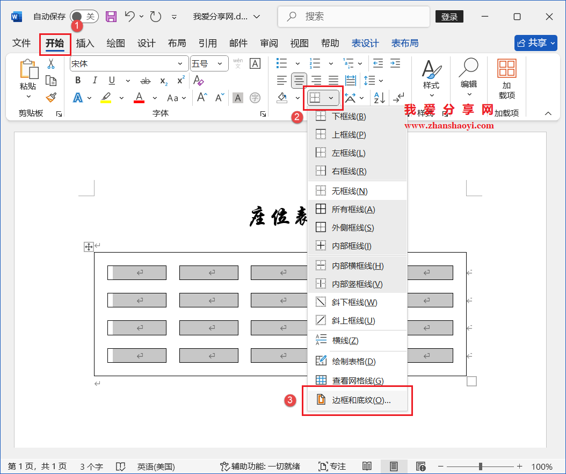This screenshot has height=474, width=566.
Task: Click the Paste clipboard icon
Action: pos(29,69)
